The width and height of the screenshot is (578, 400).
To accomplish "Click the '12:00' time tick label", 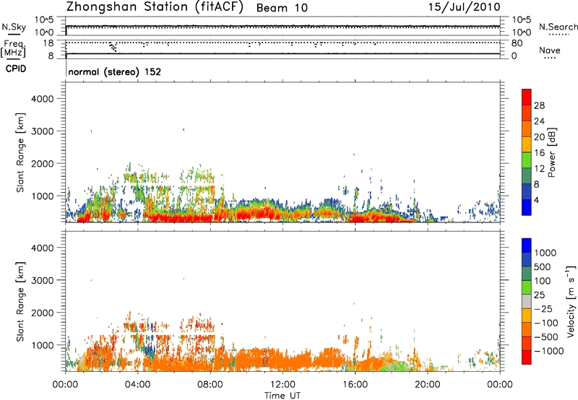I will tap(282, 385).
